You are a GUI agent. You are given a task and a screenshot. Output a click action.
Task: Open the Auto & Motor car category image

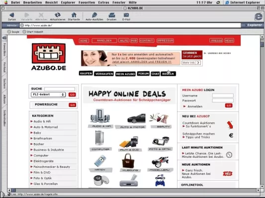(136, 118)
